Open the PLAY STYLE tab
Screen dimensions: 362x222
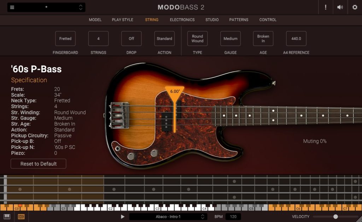[123, 20]
